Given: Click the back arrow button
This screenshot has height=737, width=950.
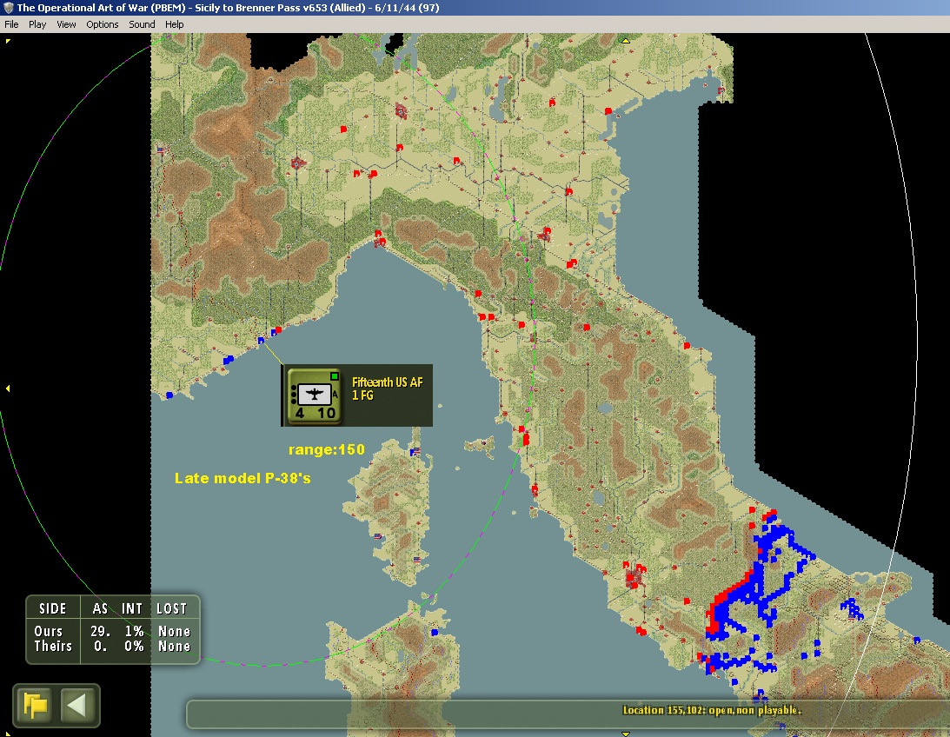Looking at the screenshot, I should tap(77, 706).
